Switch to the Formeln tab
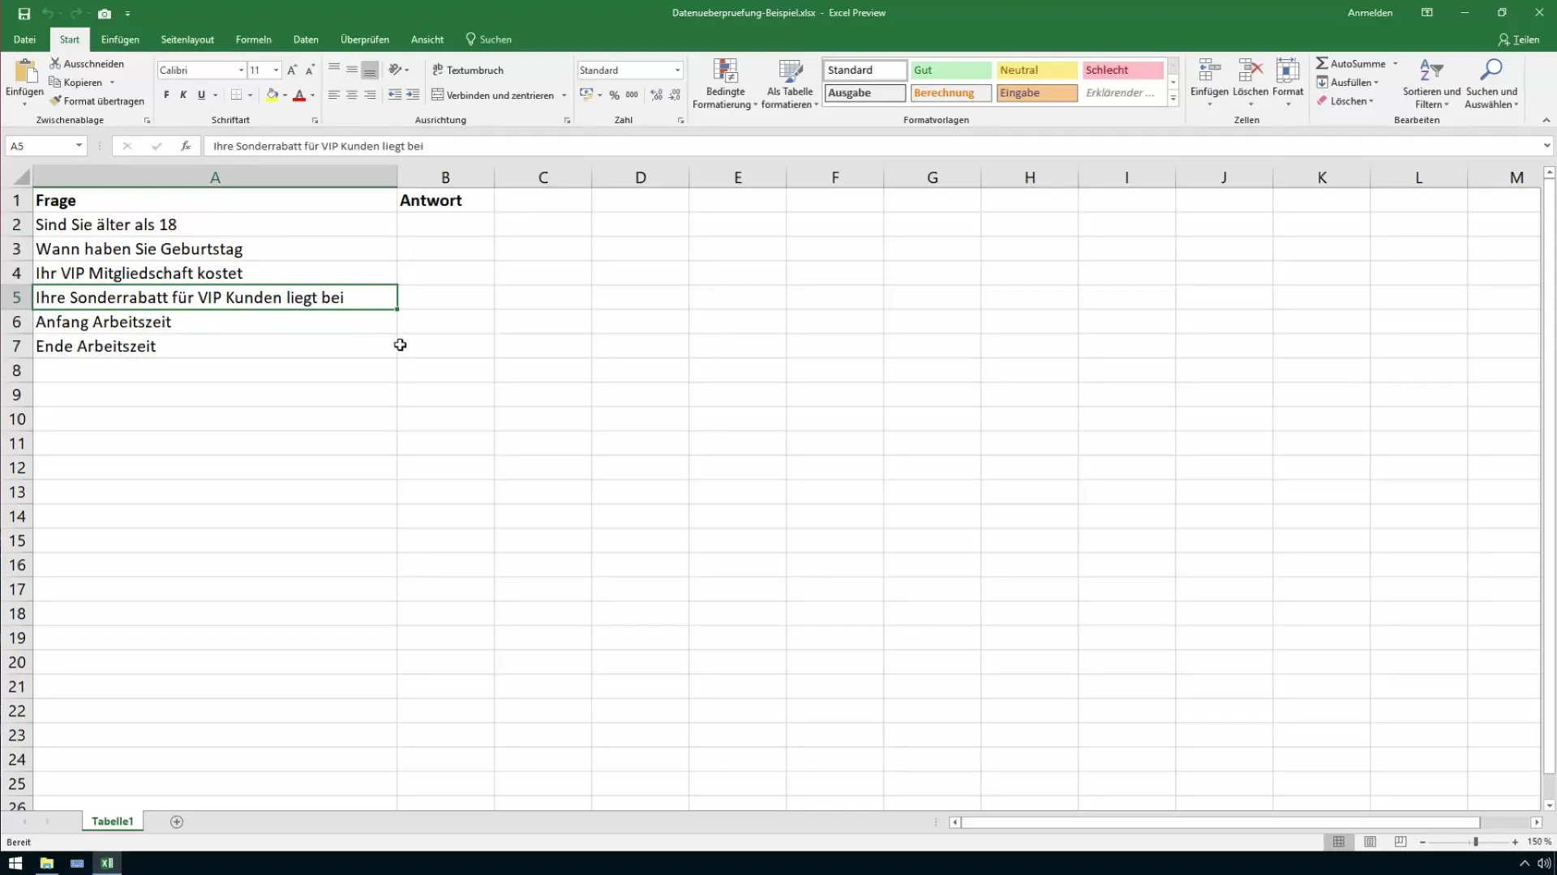 coord(253,39)
